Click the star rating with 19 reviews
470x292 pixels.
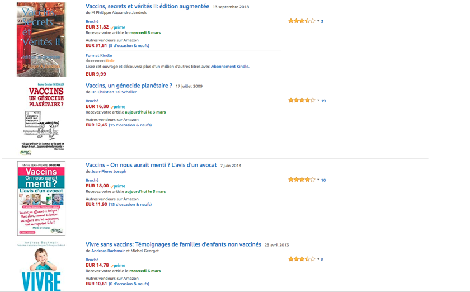click(302, 101)
